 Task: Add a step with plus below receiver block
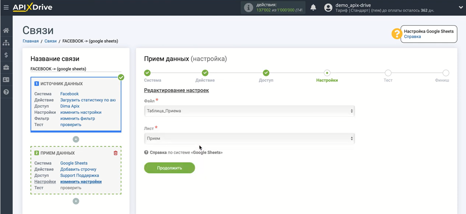[76, 201]
